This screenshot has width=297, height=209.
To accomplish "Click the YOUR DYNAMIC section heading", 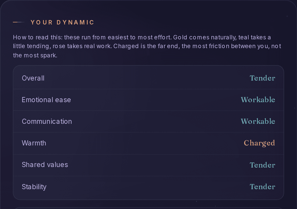I will coord(62,22).
